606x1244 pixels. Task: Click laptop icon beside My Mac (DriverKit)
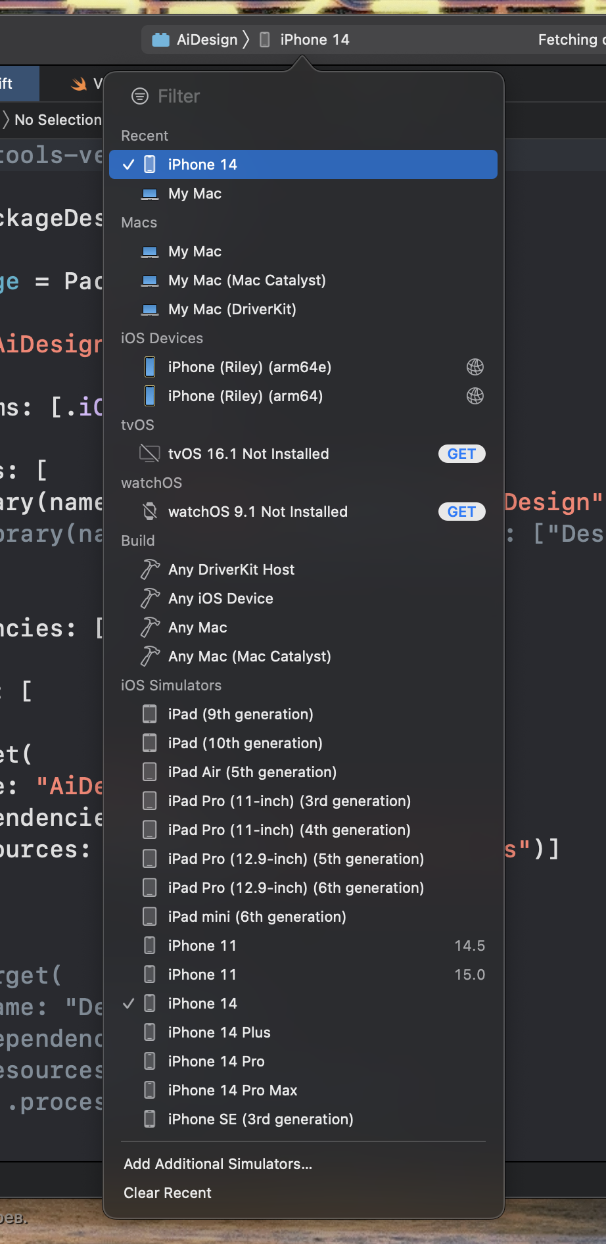click(x=150, y=309)
